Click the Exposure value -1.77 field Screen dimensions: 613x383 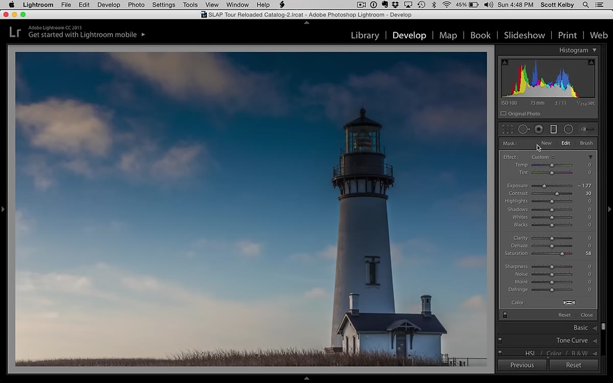tap(584, 186)
